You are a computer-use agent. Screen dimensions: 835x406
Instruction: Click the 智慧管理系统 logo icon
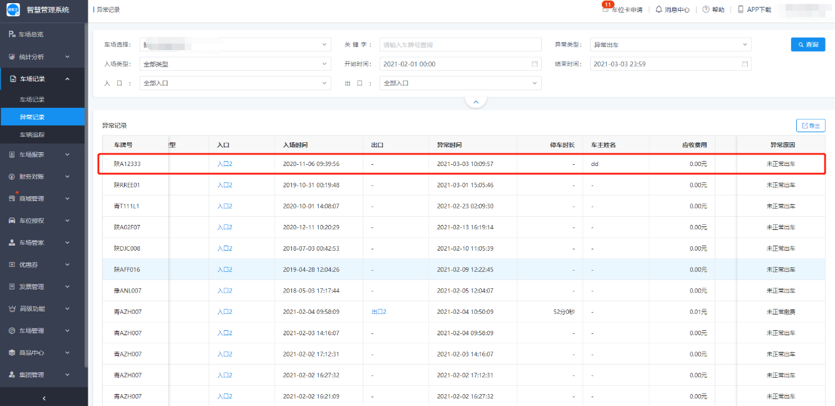(x=13, y=9)
